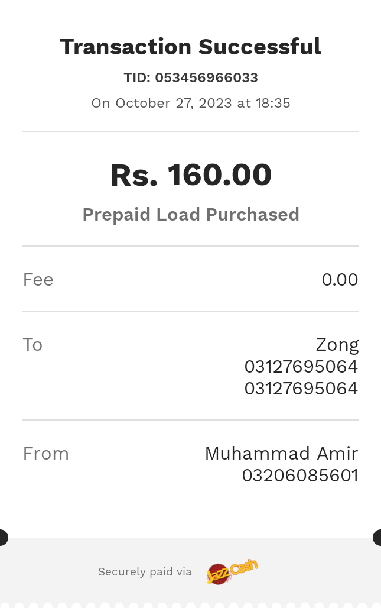Screen dimensions: 381x608
Task: Click the Securely paid via text
Action: point(145,572)
